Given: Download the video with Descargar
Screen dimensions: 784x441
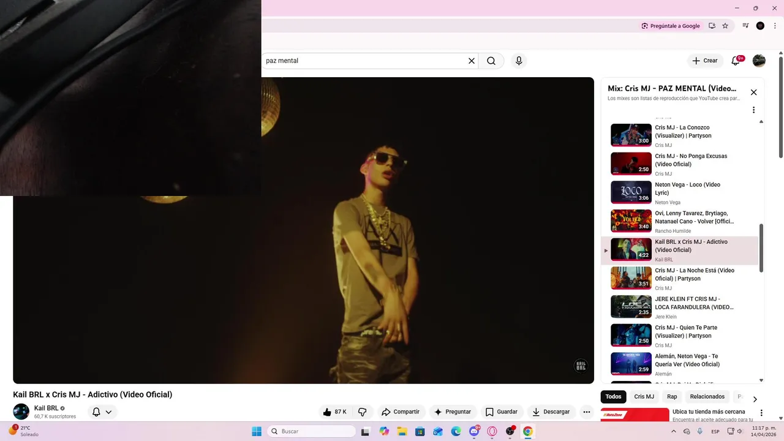Looking at the screenshot, I should click(551, 412).
